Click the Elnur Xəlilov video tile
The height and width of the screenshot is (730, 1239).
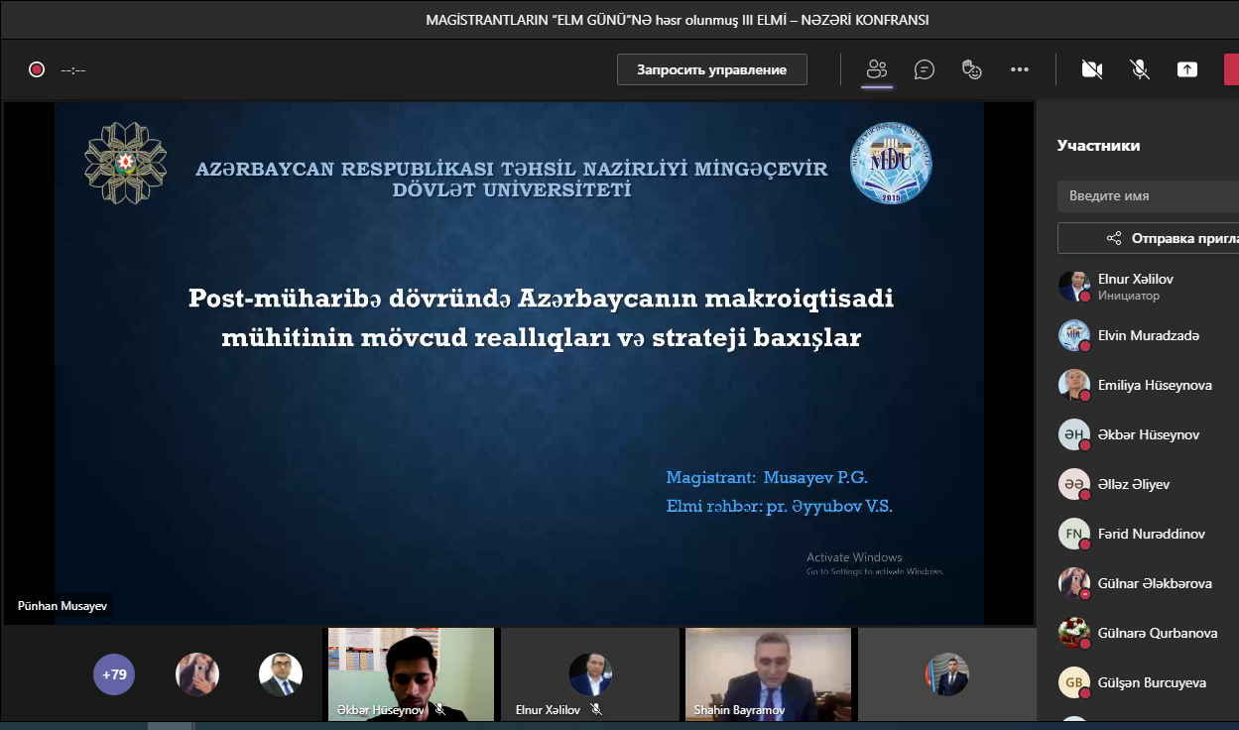coord(589,674)
